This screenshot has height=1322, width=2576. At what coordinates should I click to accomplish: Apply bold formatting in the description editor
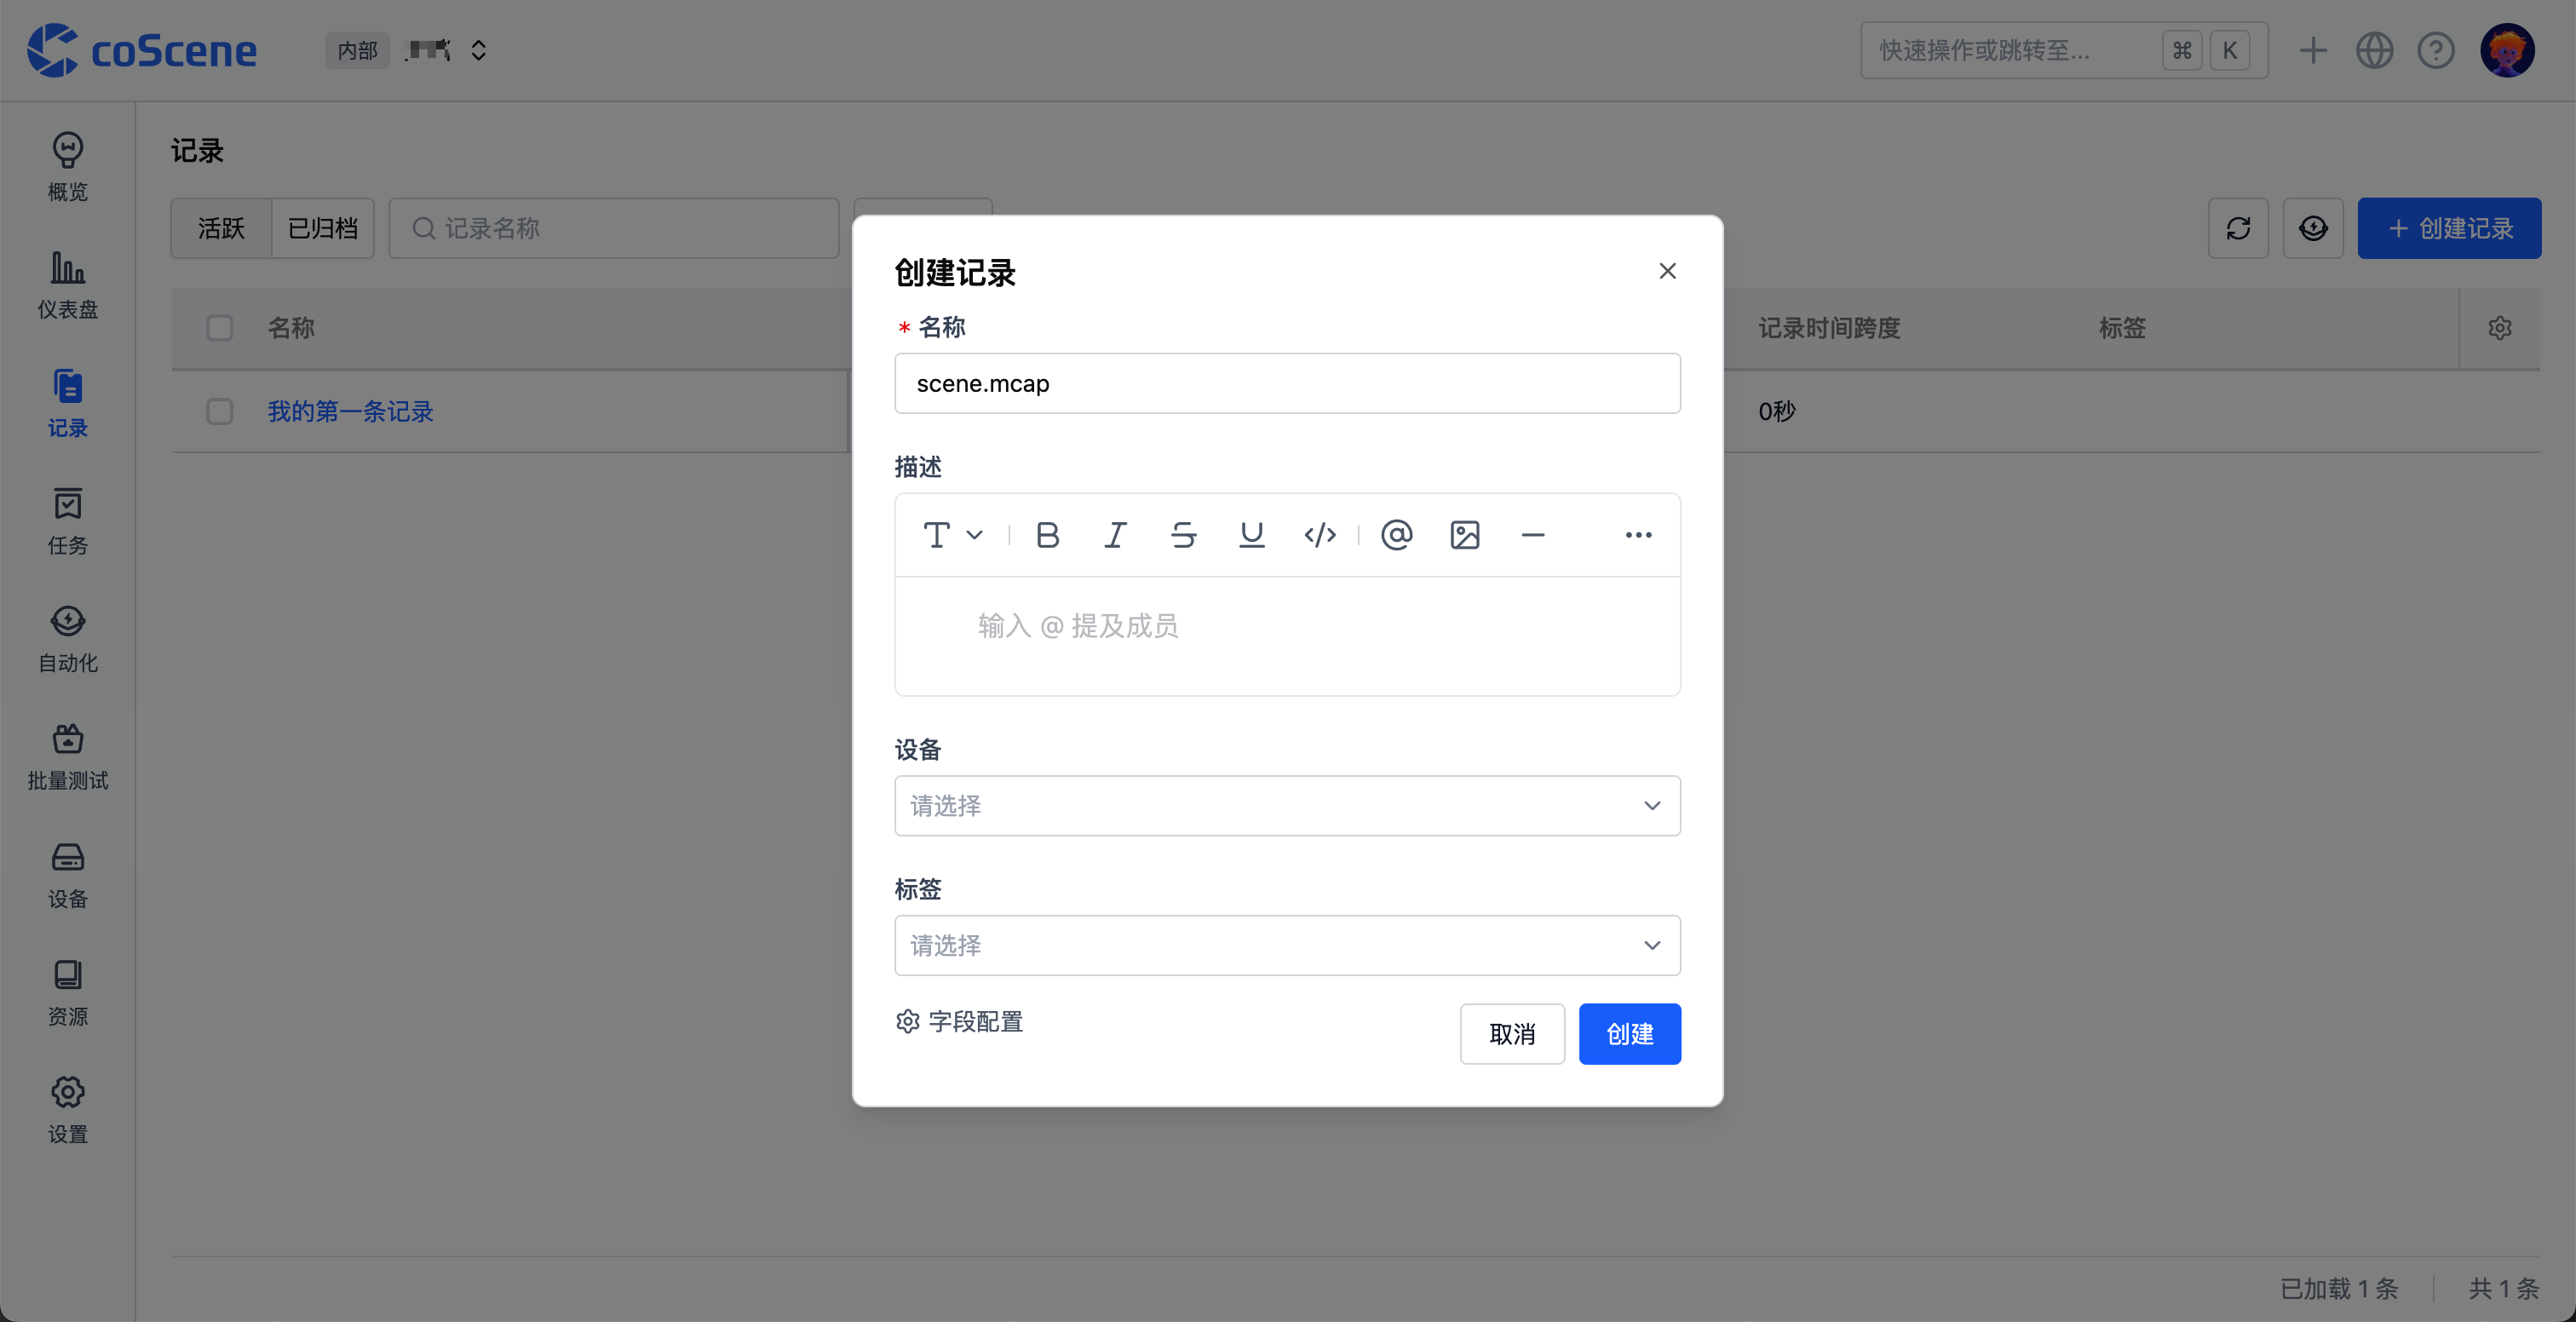click(x=1046, y=535)
